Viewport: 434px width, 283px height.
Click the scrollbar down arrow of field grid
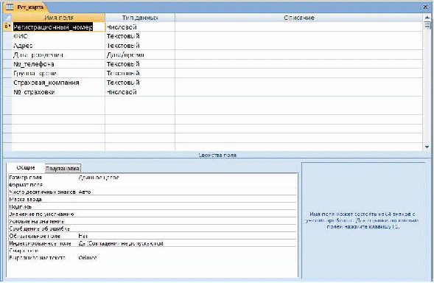point(427,147)
